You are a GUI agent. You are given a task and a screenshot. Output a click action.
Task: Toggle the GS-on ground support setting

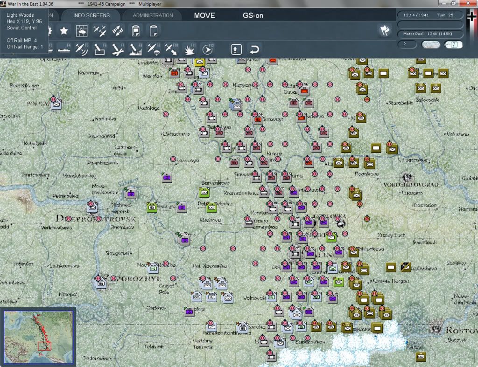253,15
